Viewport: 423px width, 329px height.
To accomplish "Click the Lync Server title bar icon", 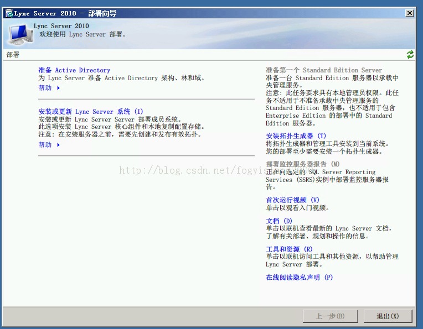I will (x=9, y=13).
